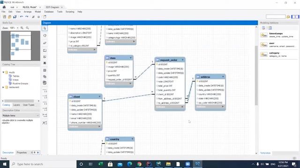Image resolution: width=300 pixels, height=168 pixels.
Task: Collapse the mydb schema node
Action: pos(3,72)
